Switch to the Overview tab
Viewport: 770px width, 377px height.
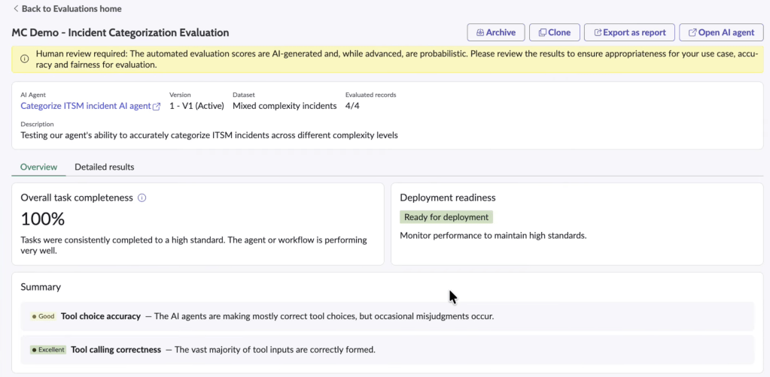pos(38,167)
